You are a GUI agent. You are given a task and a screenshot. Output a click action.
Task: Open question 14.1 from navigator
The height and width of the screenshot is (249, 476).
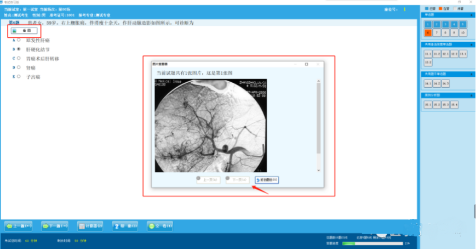coord(428,83)
